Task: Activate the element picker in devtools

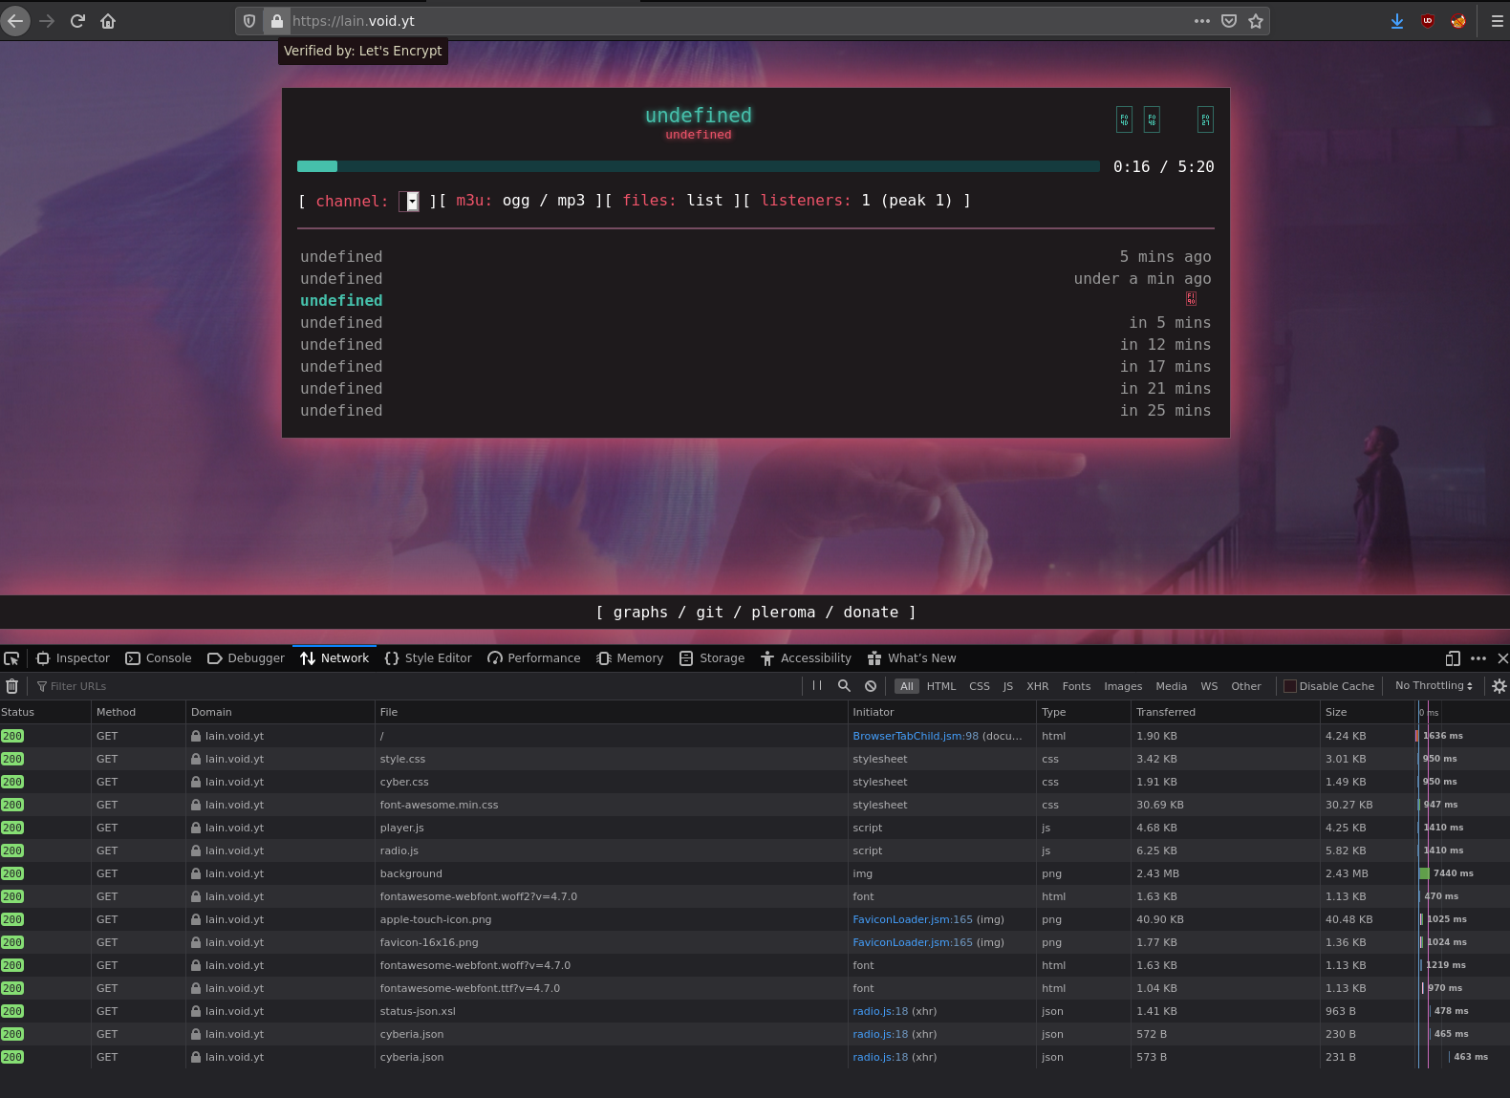Action: coord(11,658)
